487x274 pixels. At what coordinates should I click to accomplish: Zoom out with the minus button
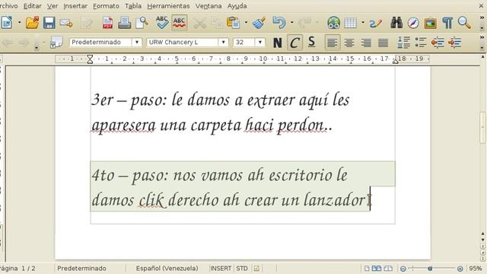pos(403,269)
